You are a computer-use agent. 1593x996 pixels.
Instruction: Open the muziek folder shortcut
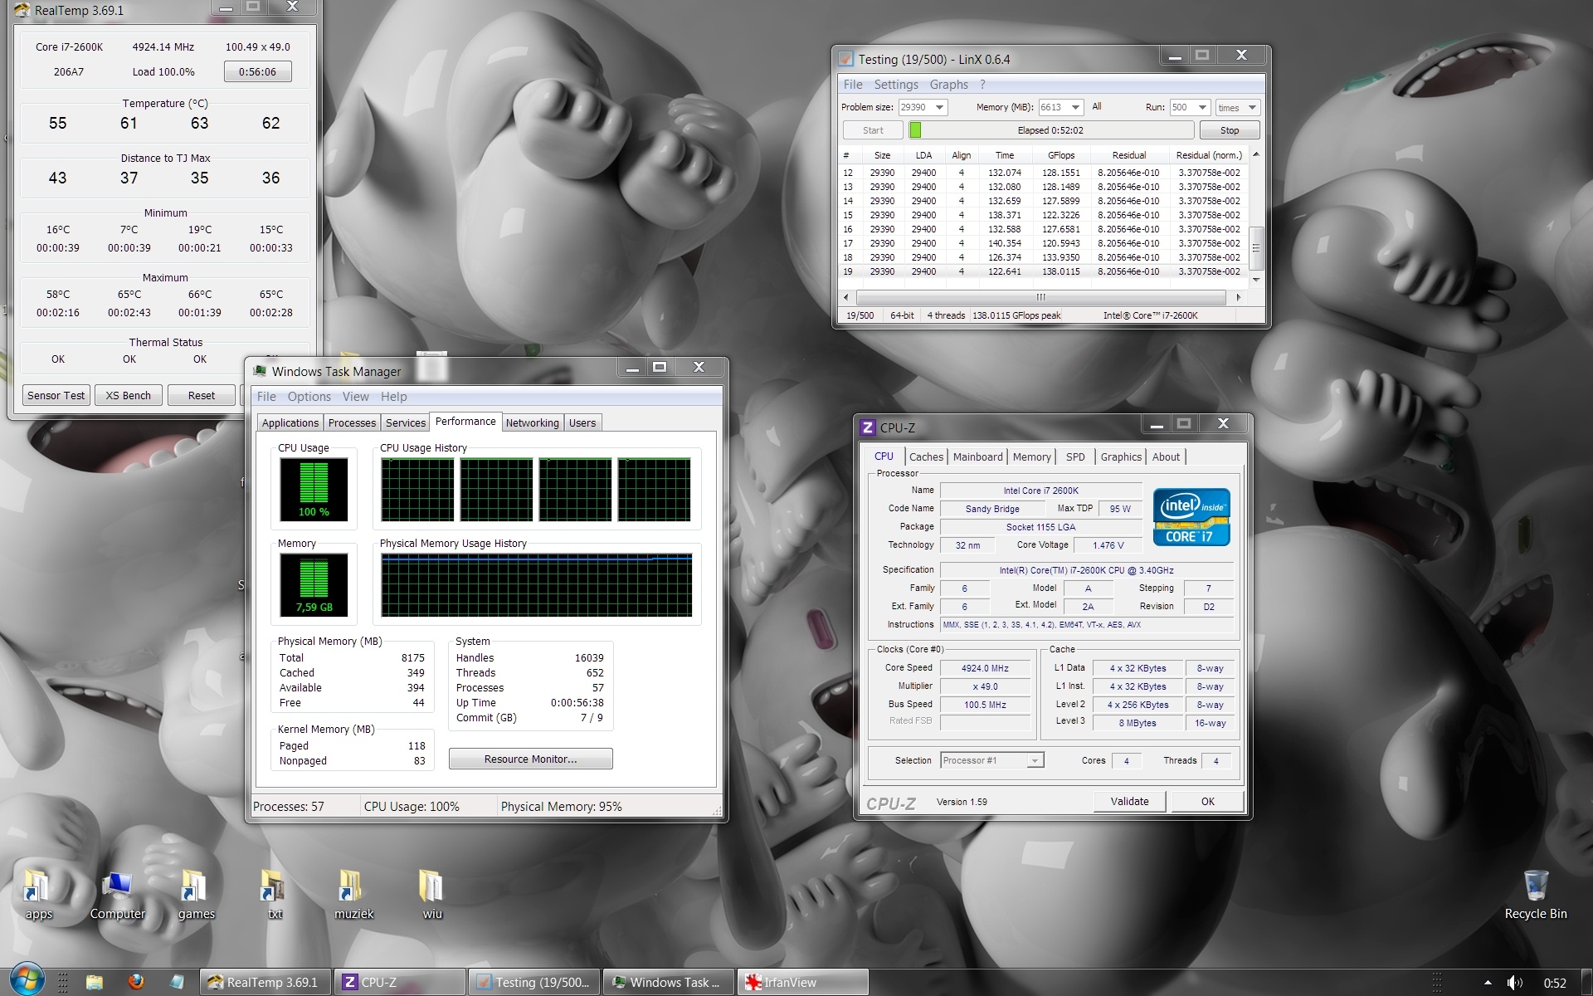[353, 888]
